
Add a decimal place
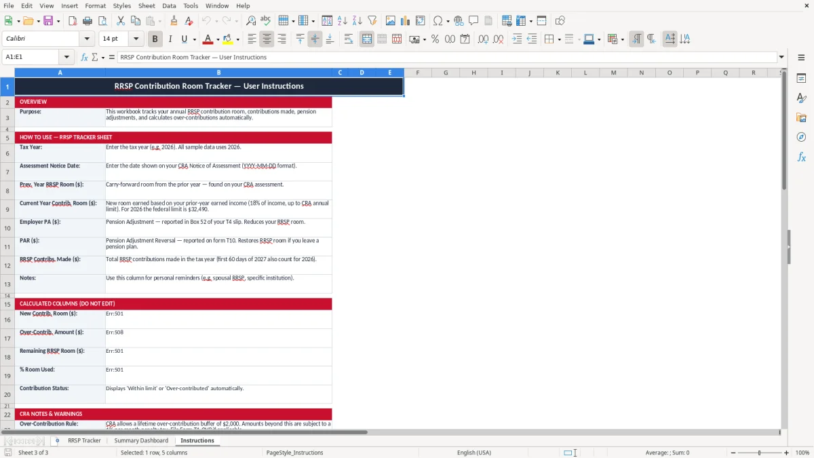(484, 39)
